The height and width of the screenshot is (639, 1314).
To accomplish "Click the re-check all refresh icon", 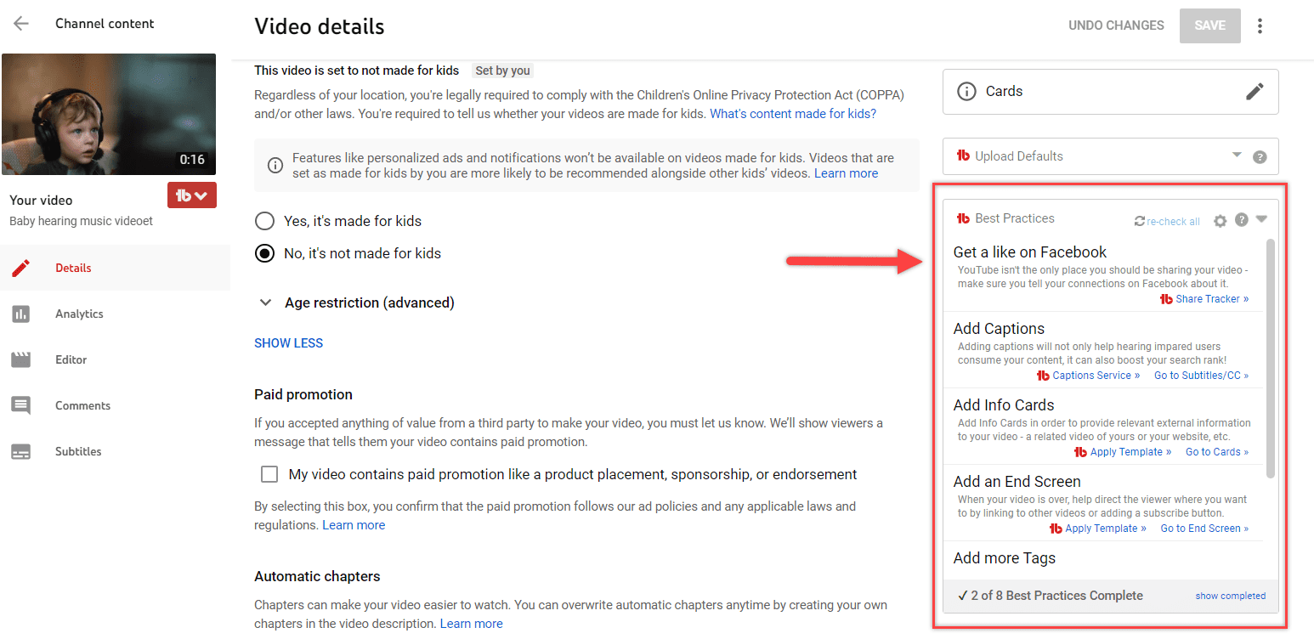I will click(x=1140, y=222).
